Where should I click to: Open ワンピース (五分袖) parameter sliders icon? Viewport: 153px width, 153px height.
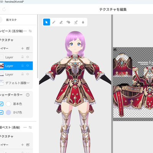30,31
